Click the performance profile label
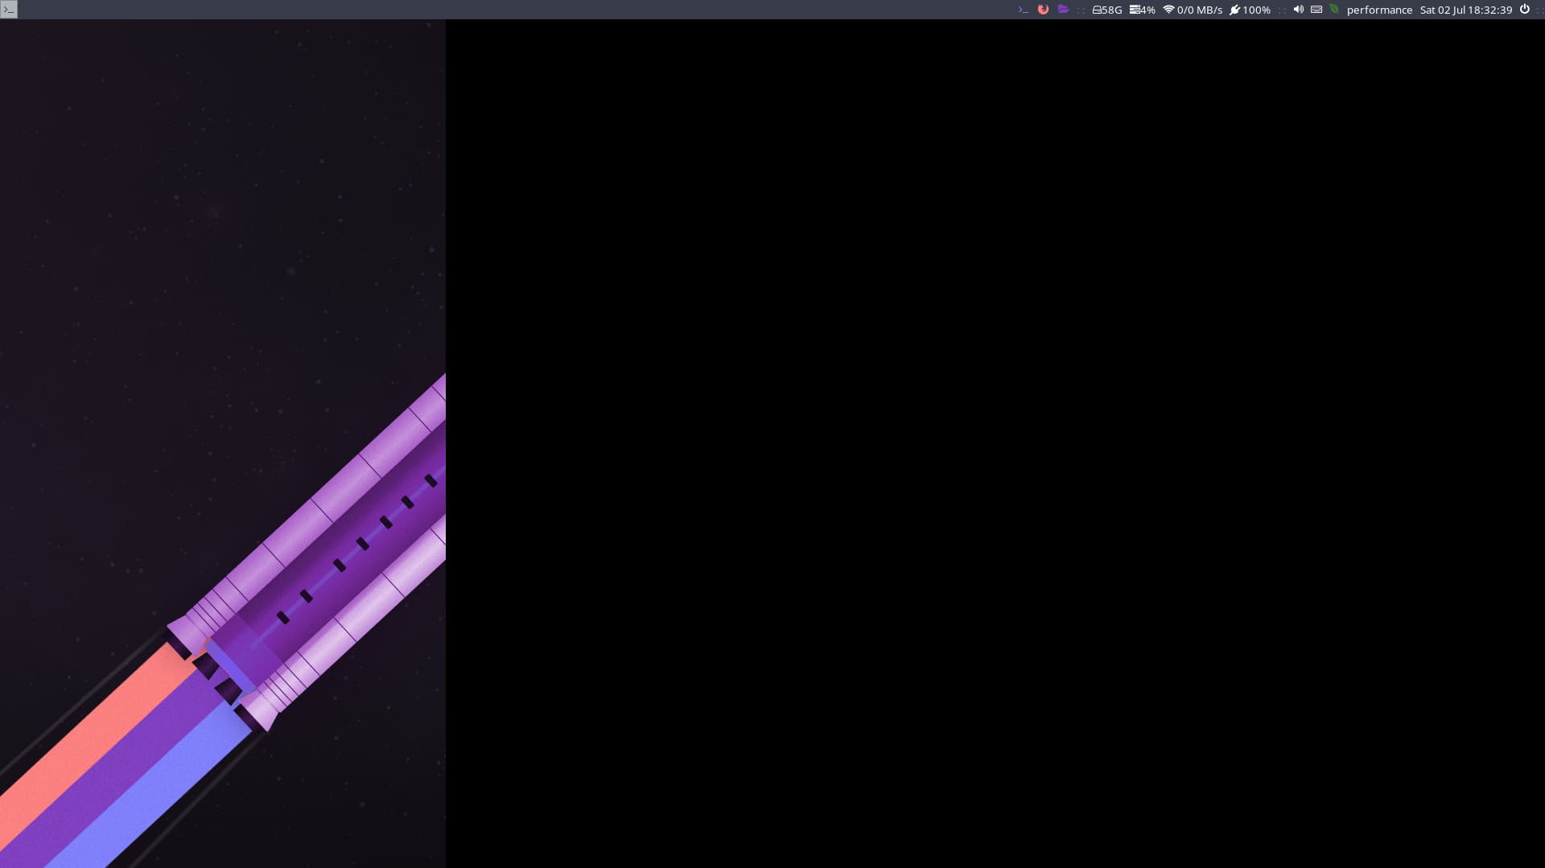This screenshot has height=868, width=1545. [1379, 10]
